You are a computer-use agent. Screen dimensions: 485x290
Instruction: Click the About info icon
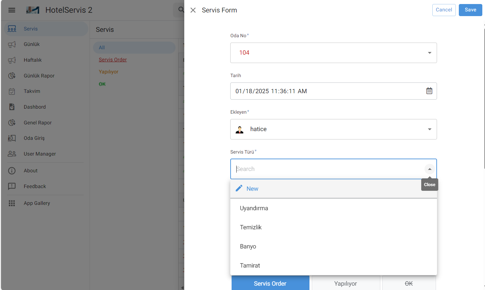pyautogui.click(x=12, y=171)
